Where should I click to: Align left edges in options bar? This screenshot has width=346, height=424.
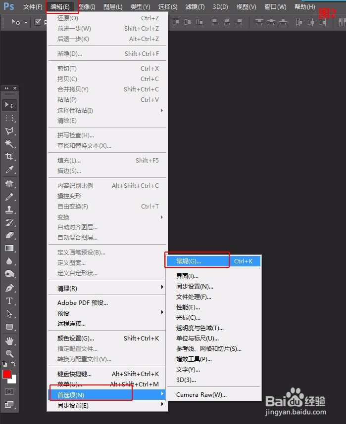(215, 22)
